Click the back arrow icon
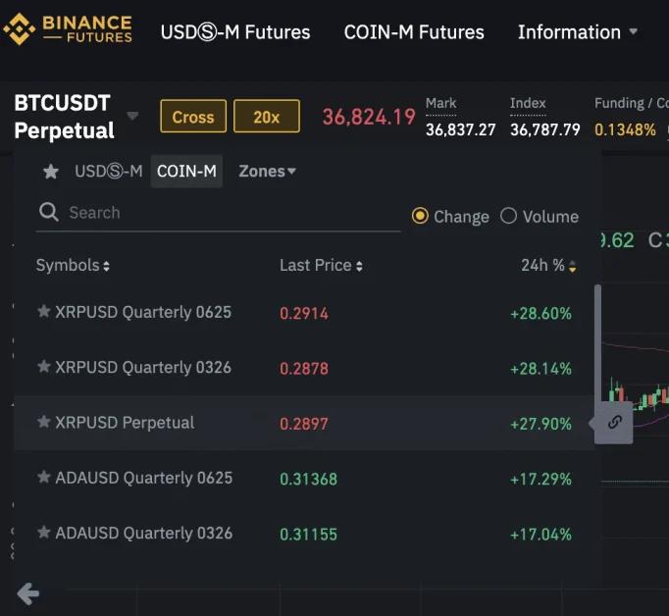Screen dimensions: 669x616 tap(27, 592)
